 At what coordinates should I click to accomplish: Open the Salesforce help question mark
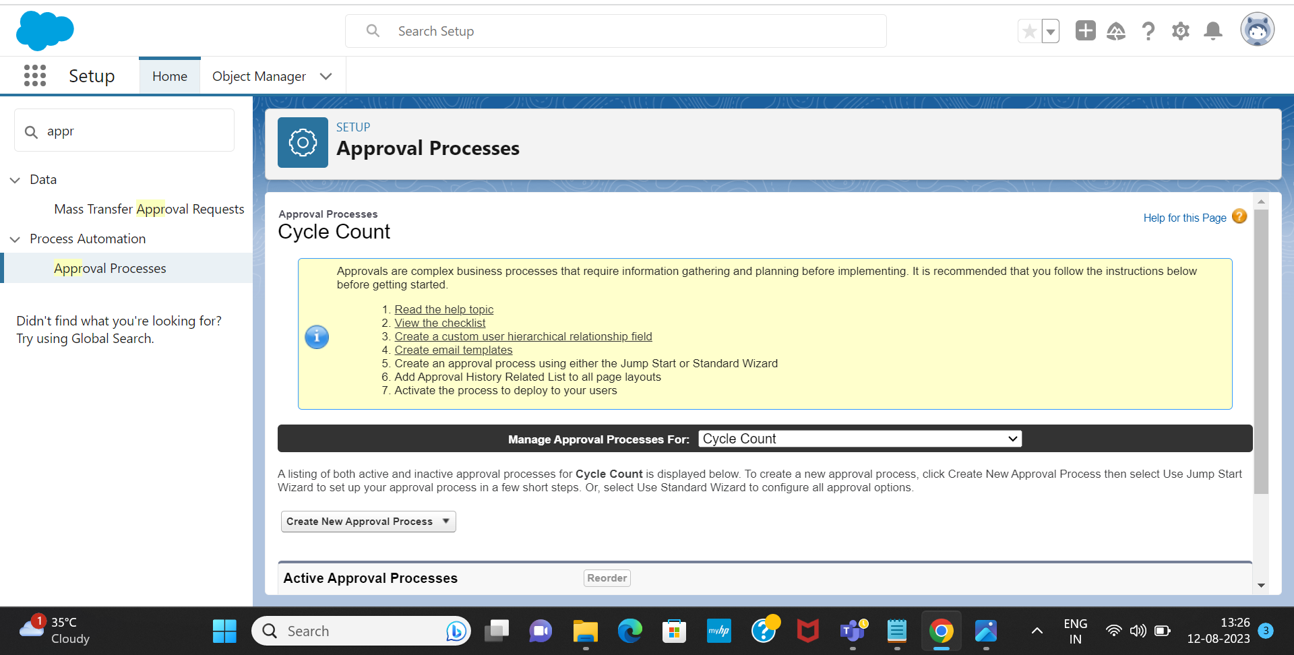pyautogui.click(x=1148, y=31)
